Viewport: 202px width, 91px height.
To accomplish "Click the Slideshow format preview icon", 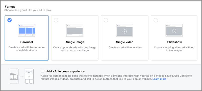I will [x=174, y=30].
